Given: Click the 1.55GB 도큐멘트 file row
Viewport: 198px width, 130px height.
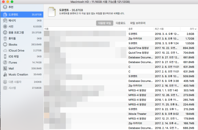Looking at the screenshot, I should (x=120, y=43).
